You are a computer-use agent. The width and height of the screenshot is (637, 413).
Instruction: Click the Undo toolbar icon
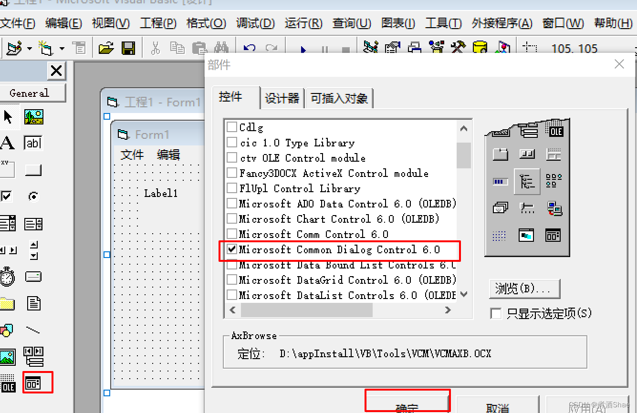pos(250,48)
